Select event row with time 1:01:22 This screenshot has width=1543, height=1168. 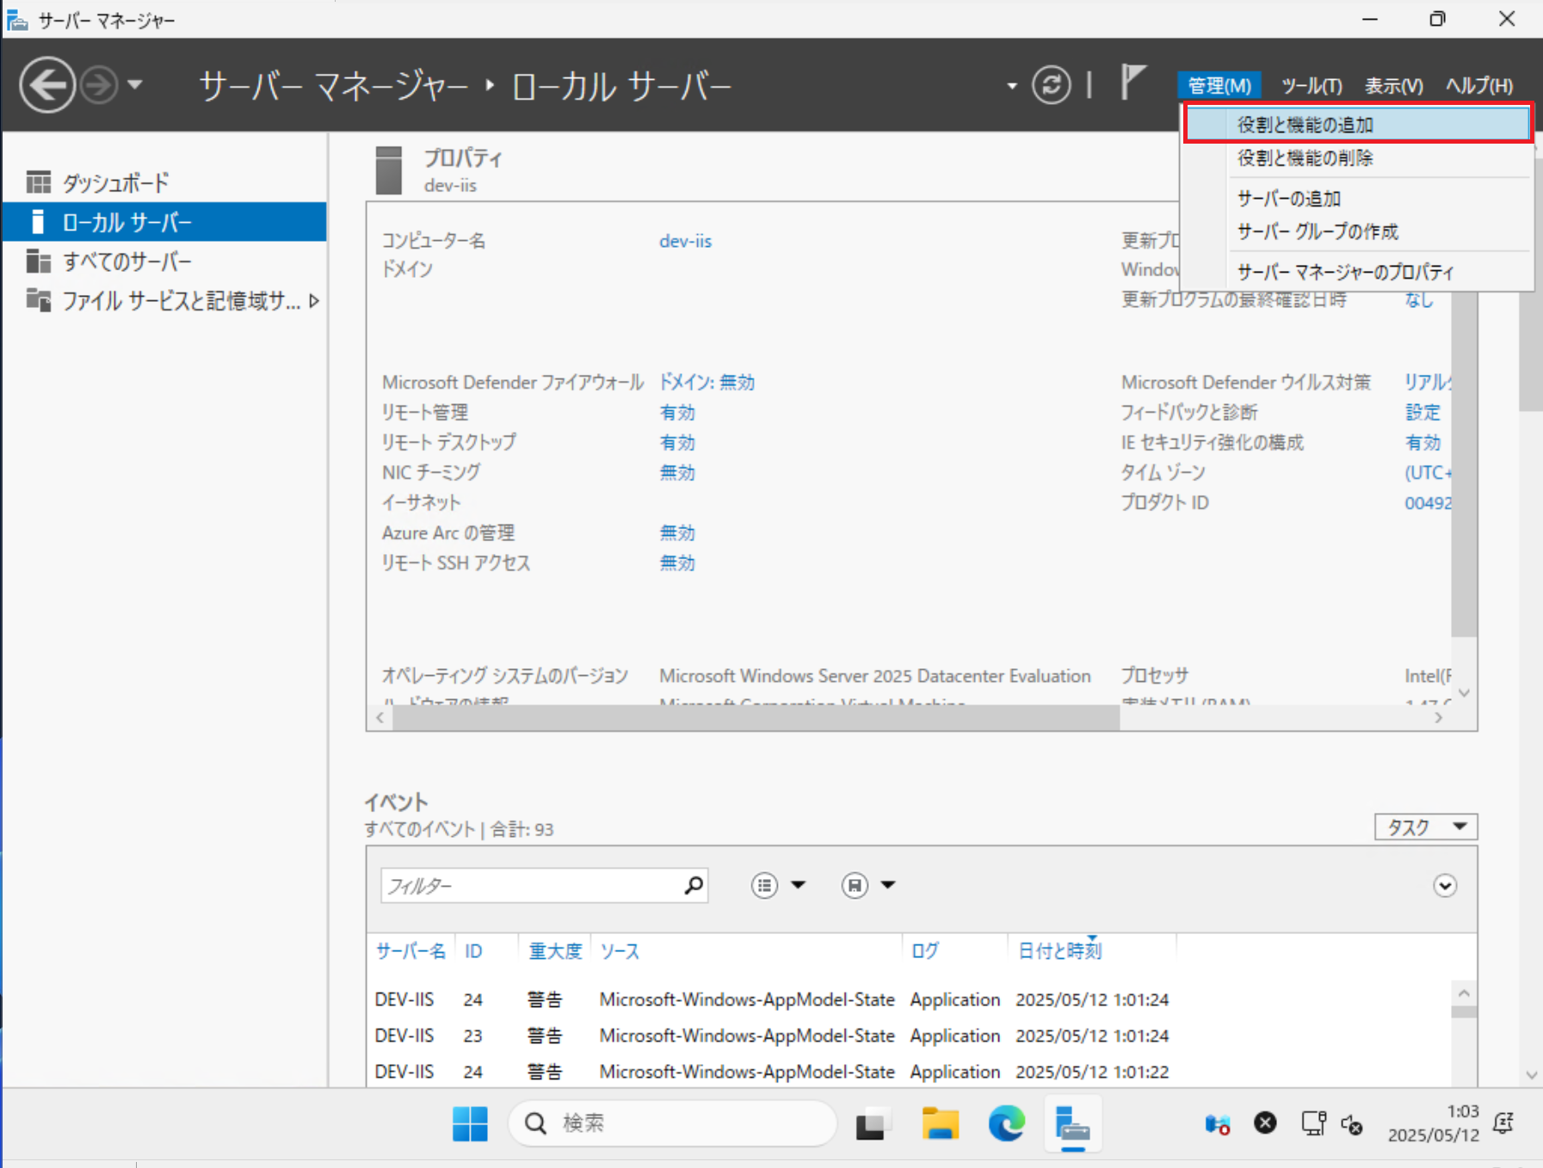click(910, 1072)
